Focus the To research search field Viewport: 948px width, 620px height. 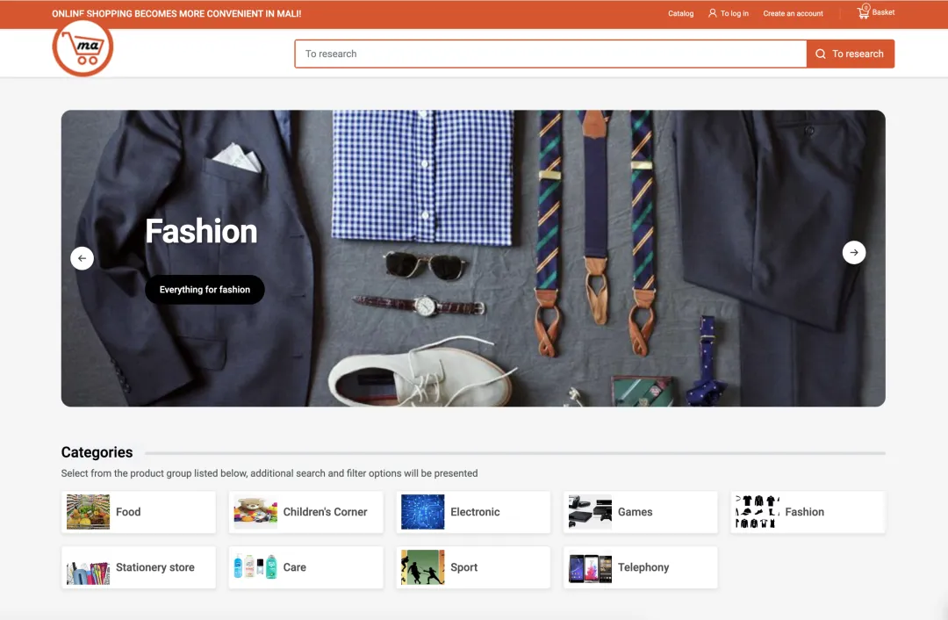[550, 54]
